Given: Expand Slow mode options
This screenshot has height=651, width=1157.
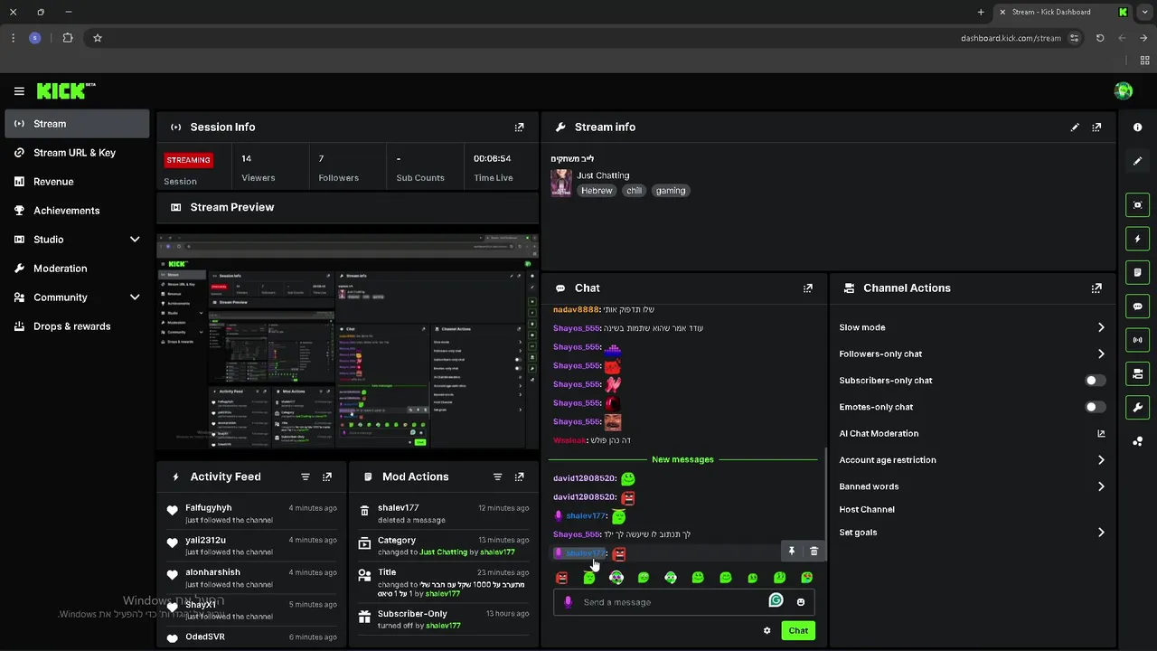Looking at the screenshot, I should pyautogui.click(x=1101, y=327).
